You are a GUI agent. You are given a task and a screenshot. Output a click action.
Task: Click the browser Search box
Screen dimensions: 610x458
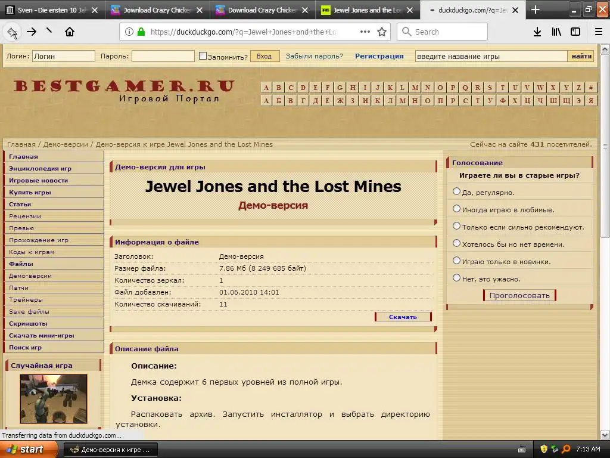(x=443, y=32)
